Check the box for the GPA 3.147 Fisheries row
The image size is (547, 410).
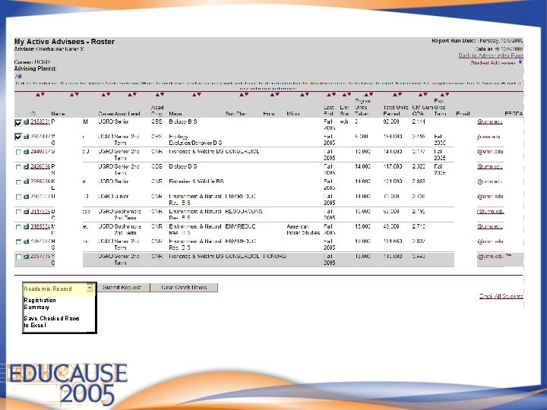click(x=18, y=153)
